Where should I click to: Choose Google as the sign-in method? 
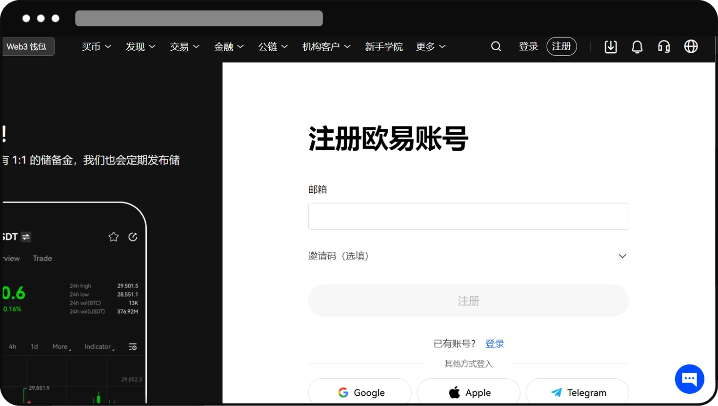(359, 392)
